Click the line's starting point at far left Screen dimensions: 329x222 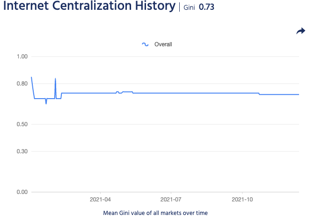pyautogui.click(x=31, y=77)
